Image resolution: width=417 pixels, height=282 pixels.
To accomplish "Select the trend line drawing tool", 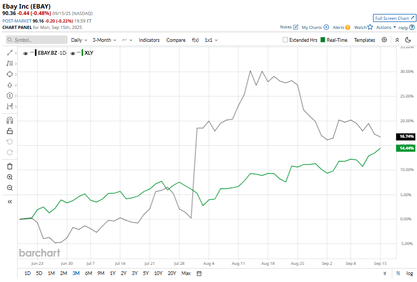I will point(10,53).
